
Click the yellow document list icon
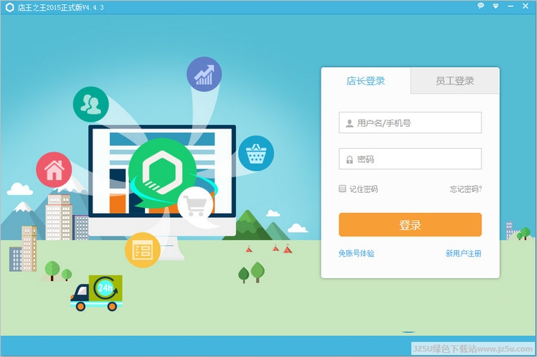click(142, 250)
